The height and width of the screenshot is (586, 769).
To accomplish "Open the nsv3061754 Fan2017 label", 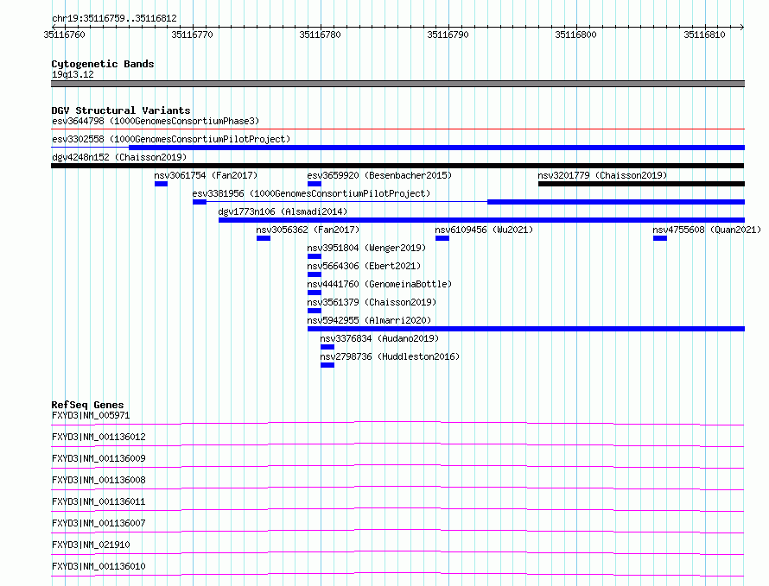I will point(206,175).
